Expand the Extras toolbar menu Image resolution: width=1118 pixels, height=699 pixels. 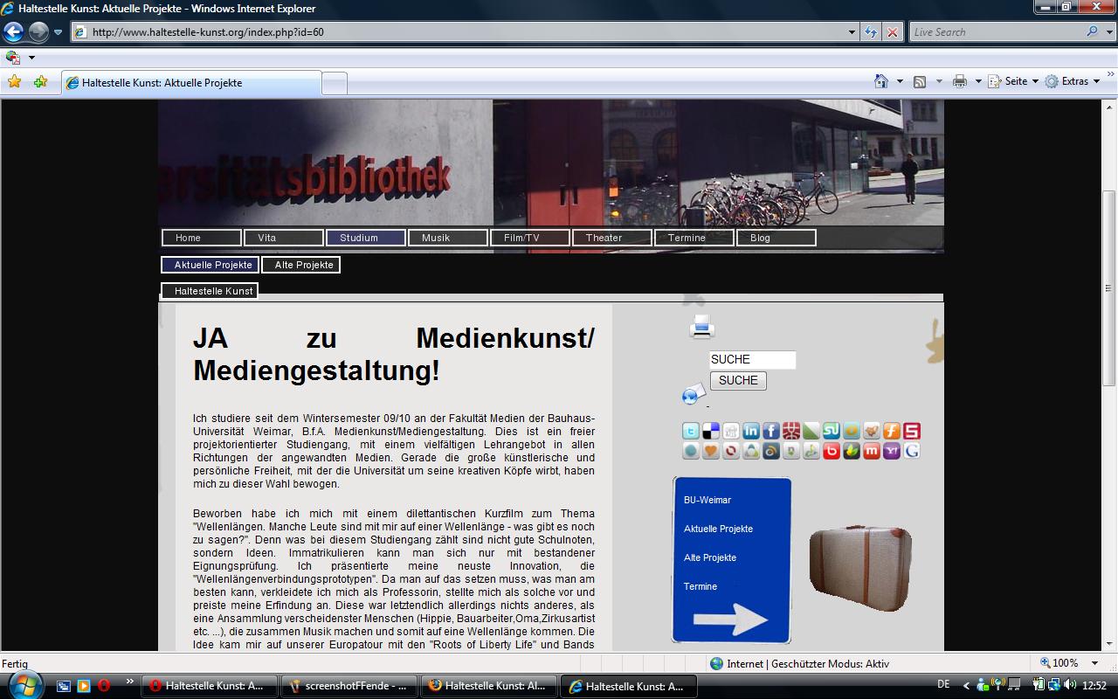click(1073, 81)
